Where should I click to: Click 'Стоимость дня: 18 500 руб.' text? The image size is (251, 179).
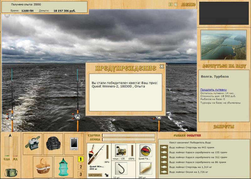tap(218, 96)
